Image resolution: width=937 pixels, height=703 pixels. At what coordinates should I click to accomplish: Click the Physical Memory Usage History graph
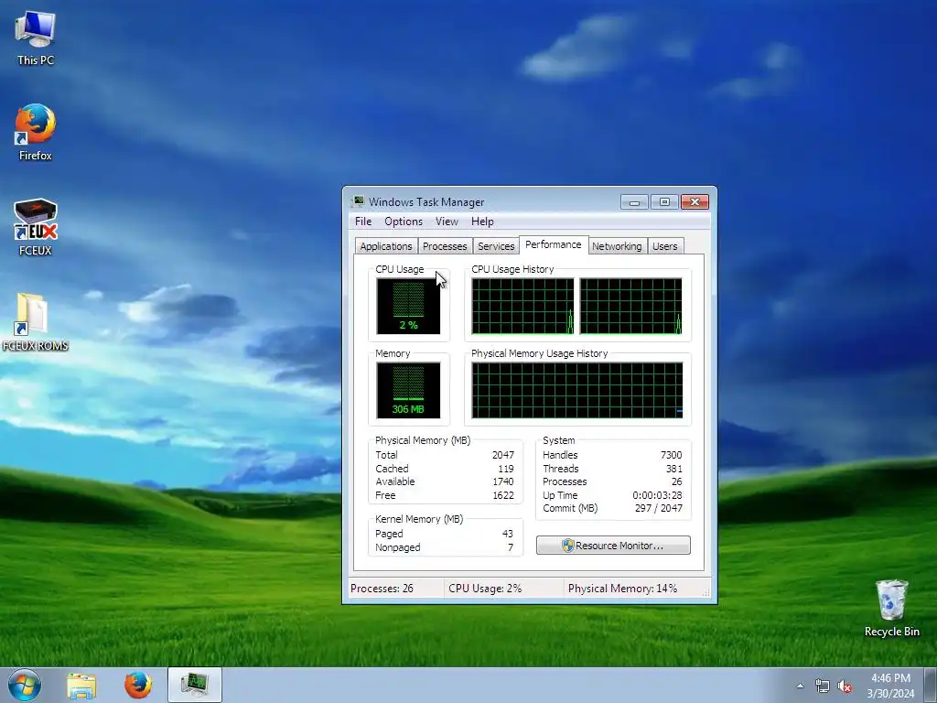[x=577, y=390]
